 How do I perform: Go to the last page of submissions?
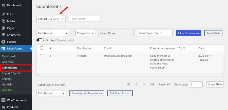152,84
